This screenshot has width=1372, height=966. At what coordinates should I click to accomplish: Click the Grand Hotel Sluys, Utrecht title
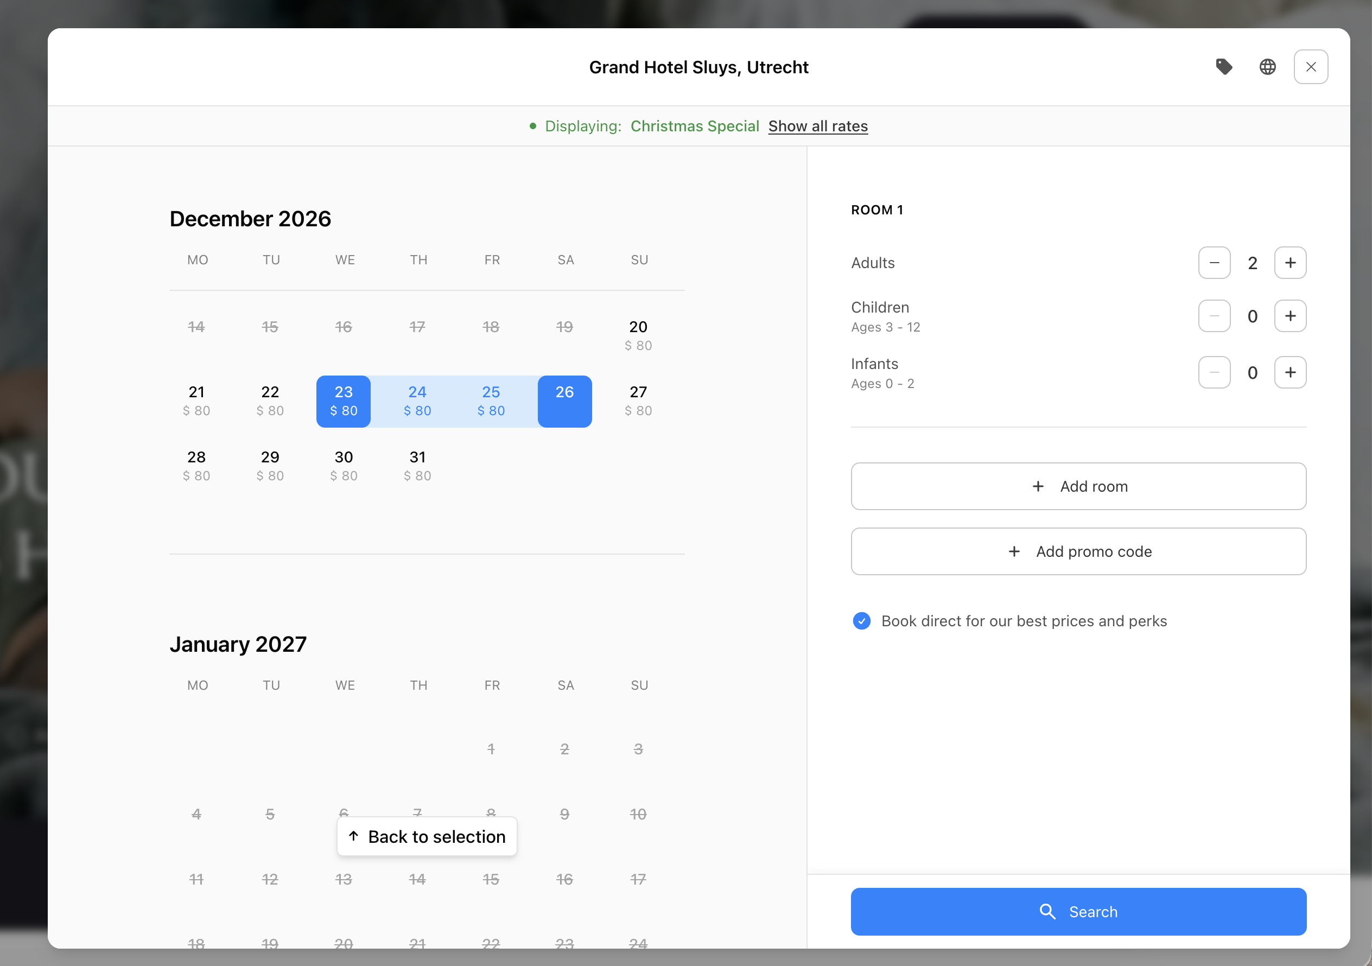point(698,67)
